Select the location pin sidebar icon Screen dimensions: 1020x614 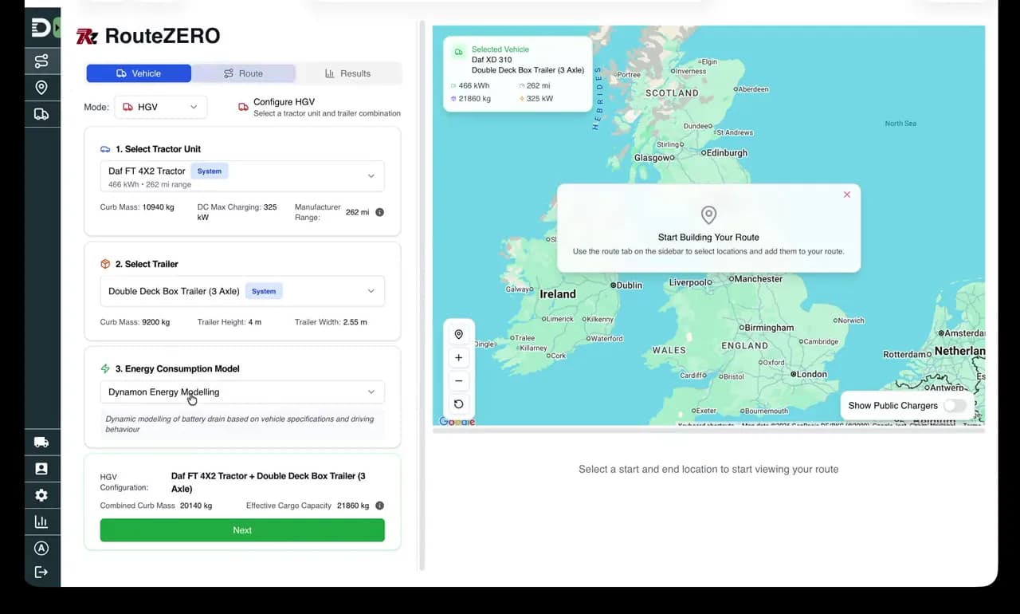tap(41, 88)
